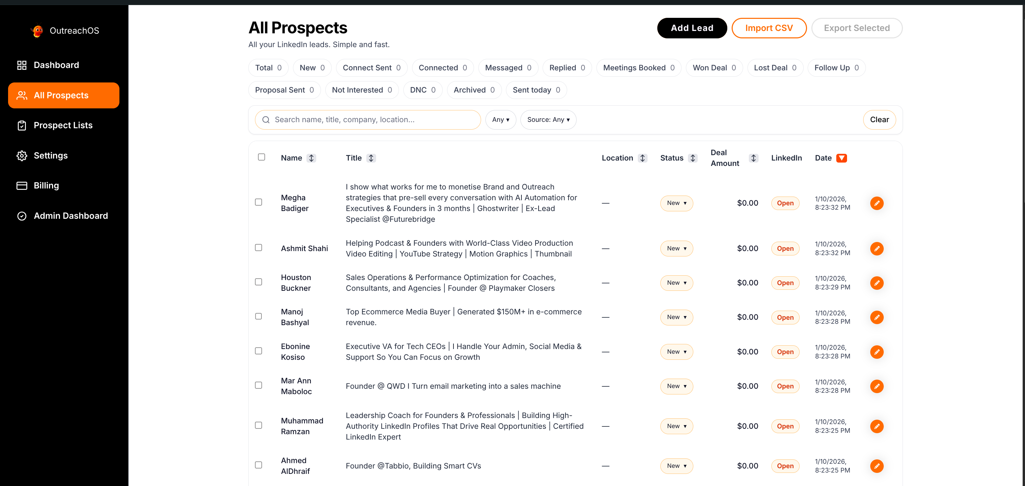This screenshot has width=1025, height=486.
Task: Select the checkbox for Ahmed AlDhraif
Action: click(x=259, y=465)
